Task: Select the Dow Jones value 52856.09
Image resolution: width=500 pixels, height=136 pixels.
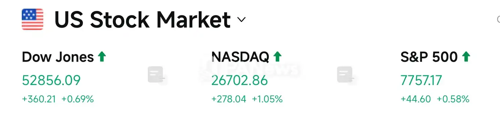Action: [x=51, y=81]
